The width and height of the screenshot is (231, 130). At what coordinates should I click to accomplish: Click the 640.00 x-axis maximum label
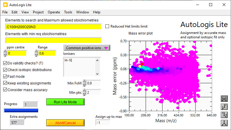pos(212,115)
